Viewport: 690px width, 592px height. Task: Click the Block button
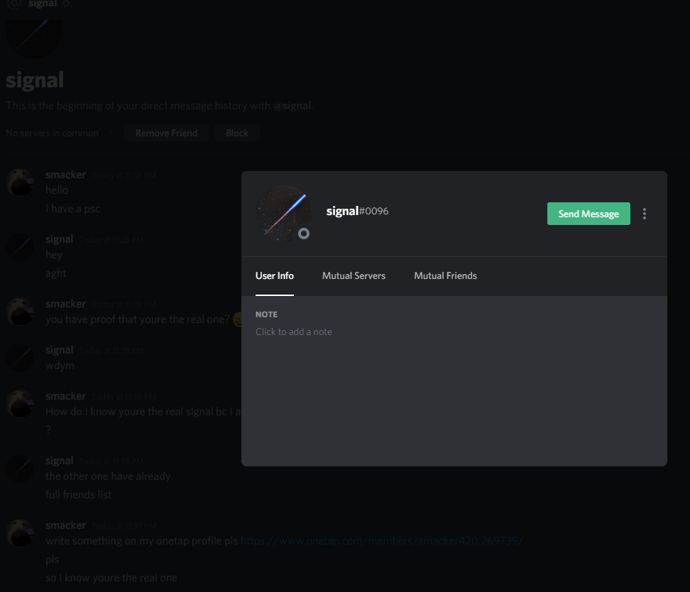[x=237, y=133]
